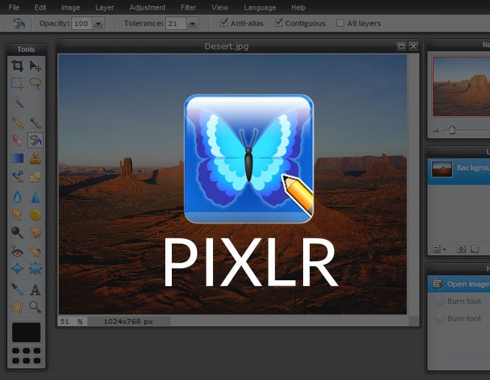490x380 pixels.
Task: Close the Desert.jpg document window
Action: 413,46
